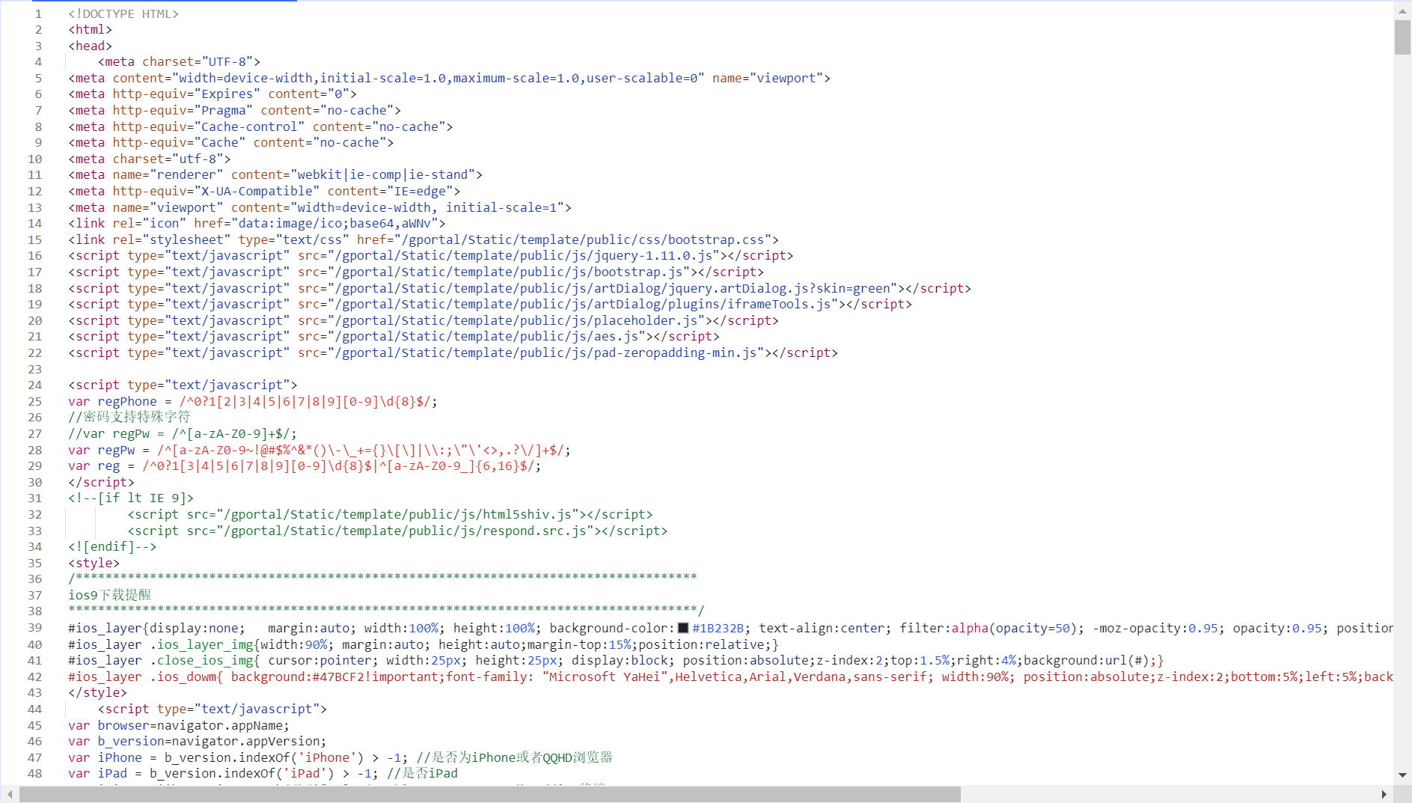Click the <![endif]--> text
This screenshot has height=803, width=1412.
click(112, 546)
